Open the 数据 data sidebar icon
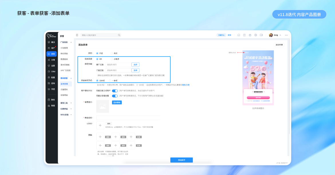 point(49,106)
